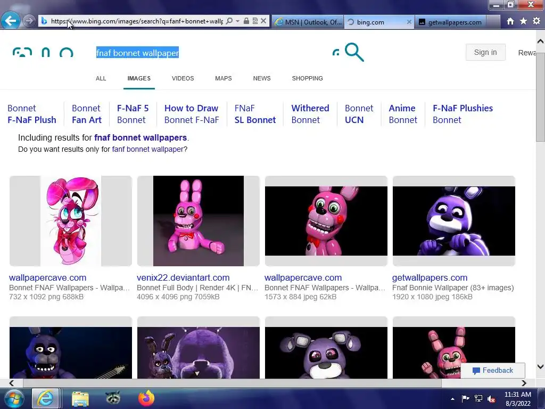
Task: Open the browser Tools gear icon
Action: pyautogui.click(x=536, y=21)
